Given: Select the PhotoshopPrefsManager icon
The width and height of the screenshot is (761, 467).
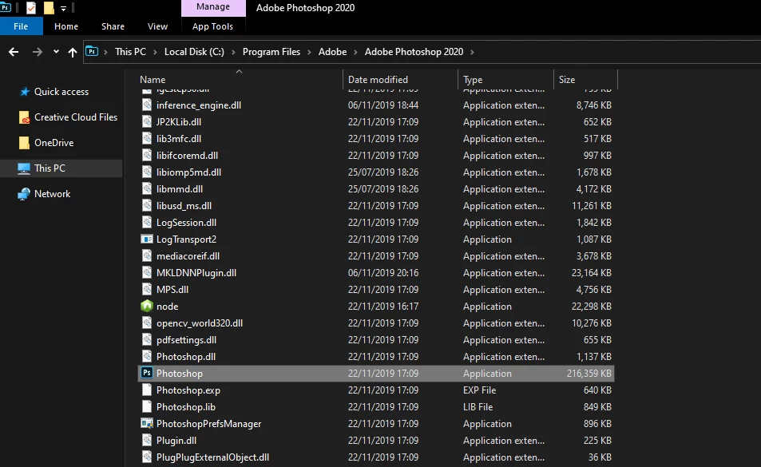Looking at the screenshot, I should [x=147, y=423].
